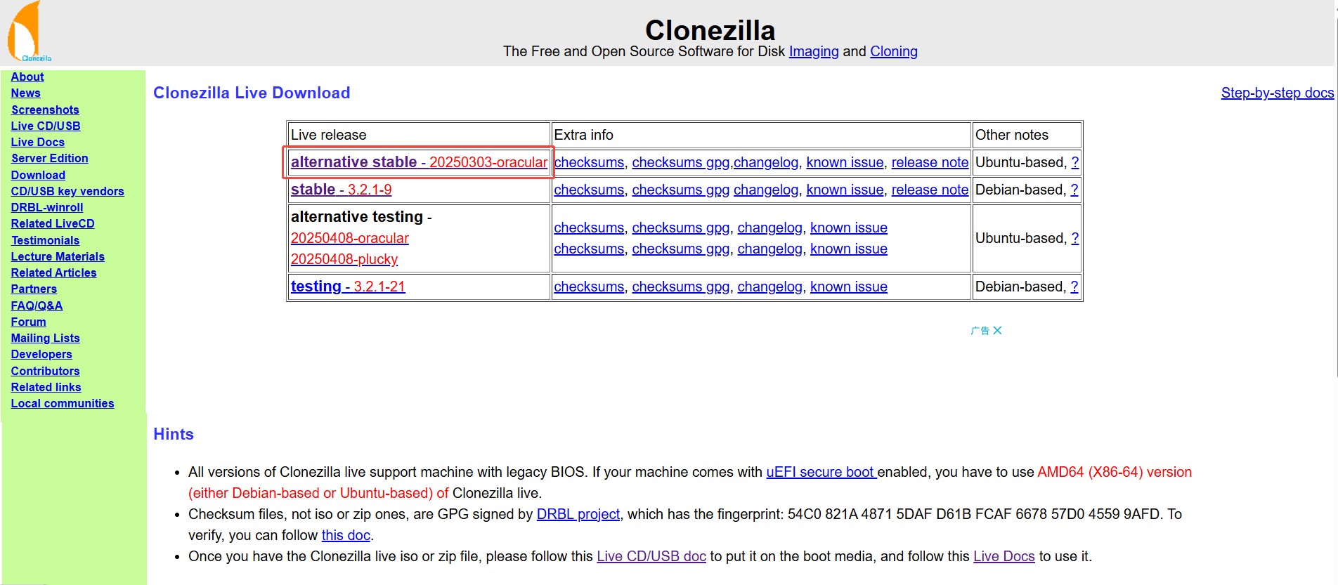
Task: Go to Partners page
Action: 34,289
